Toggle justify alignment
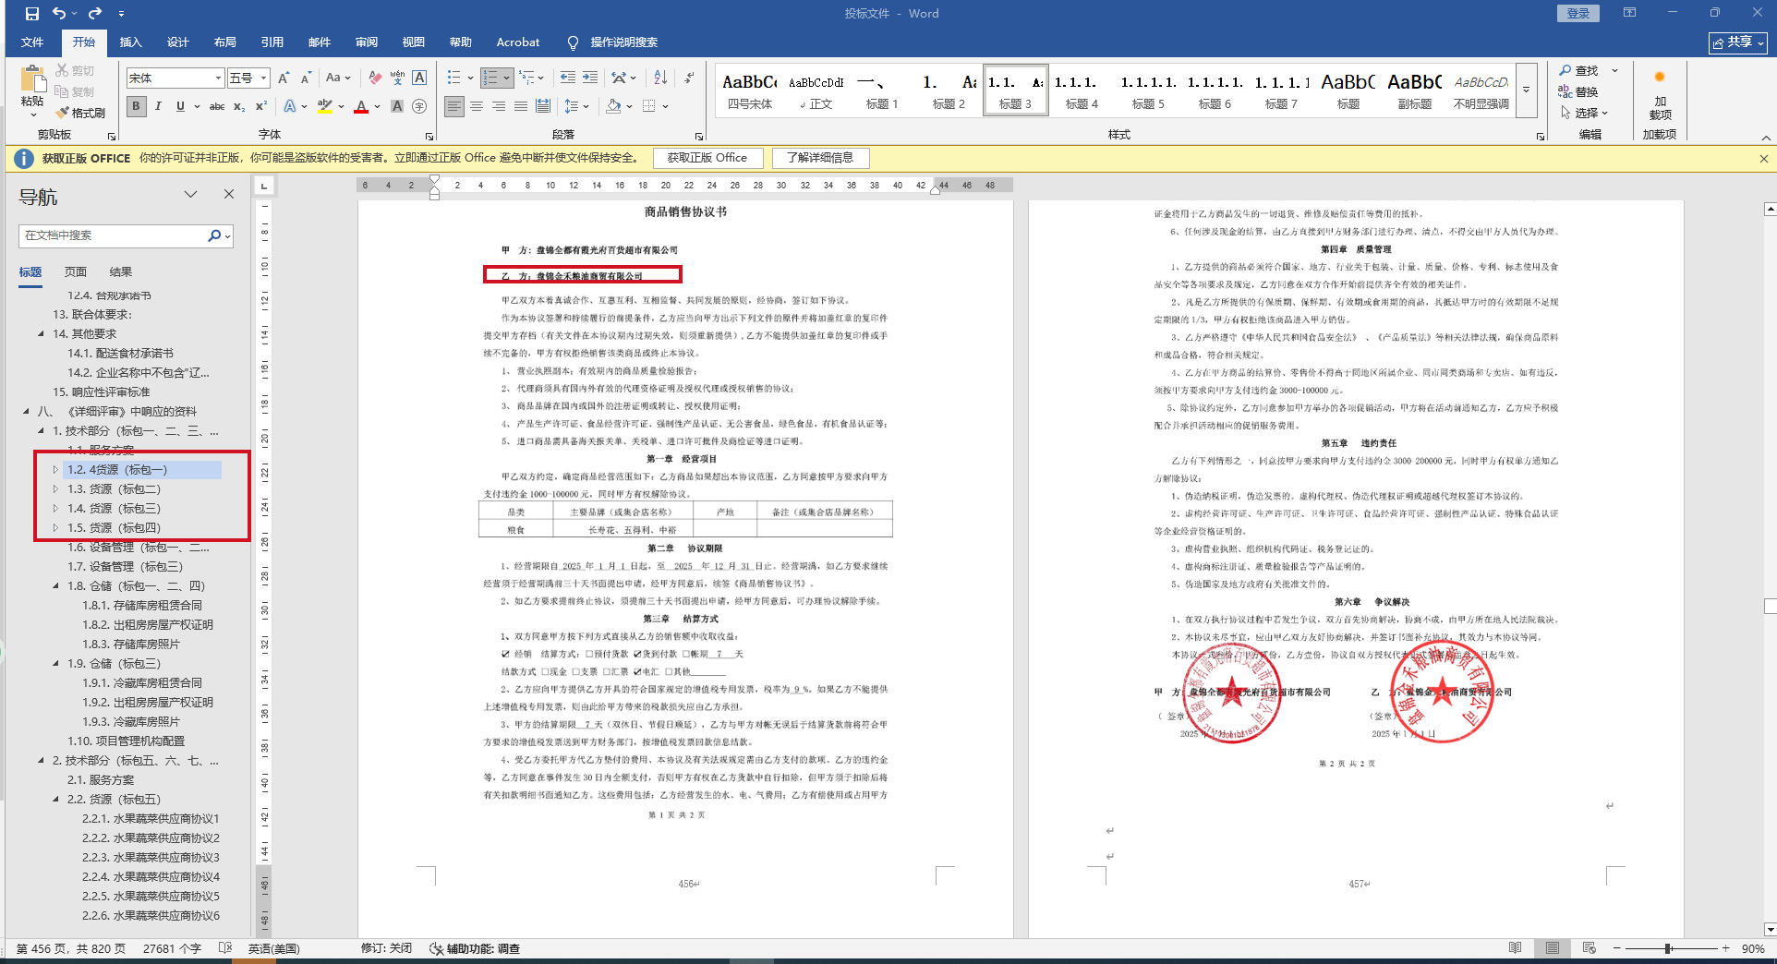 pyautogui.click(x=521, y=106)
